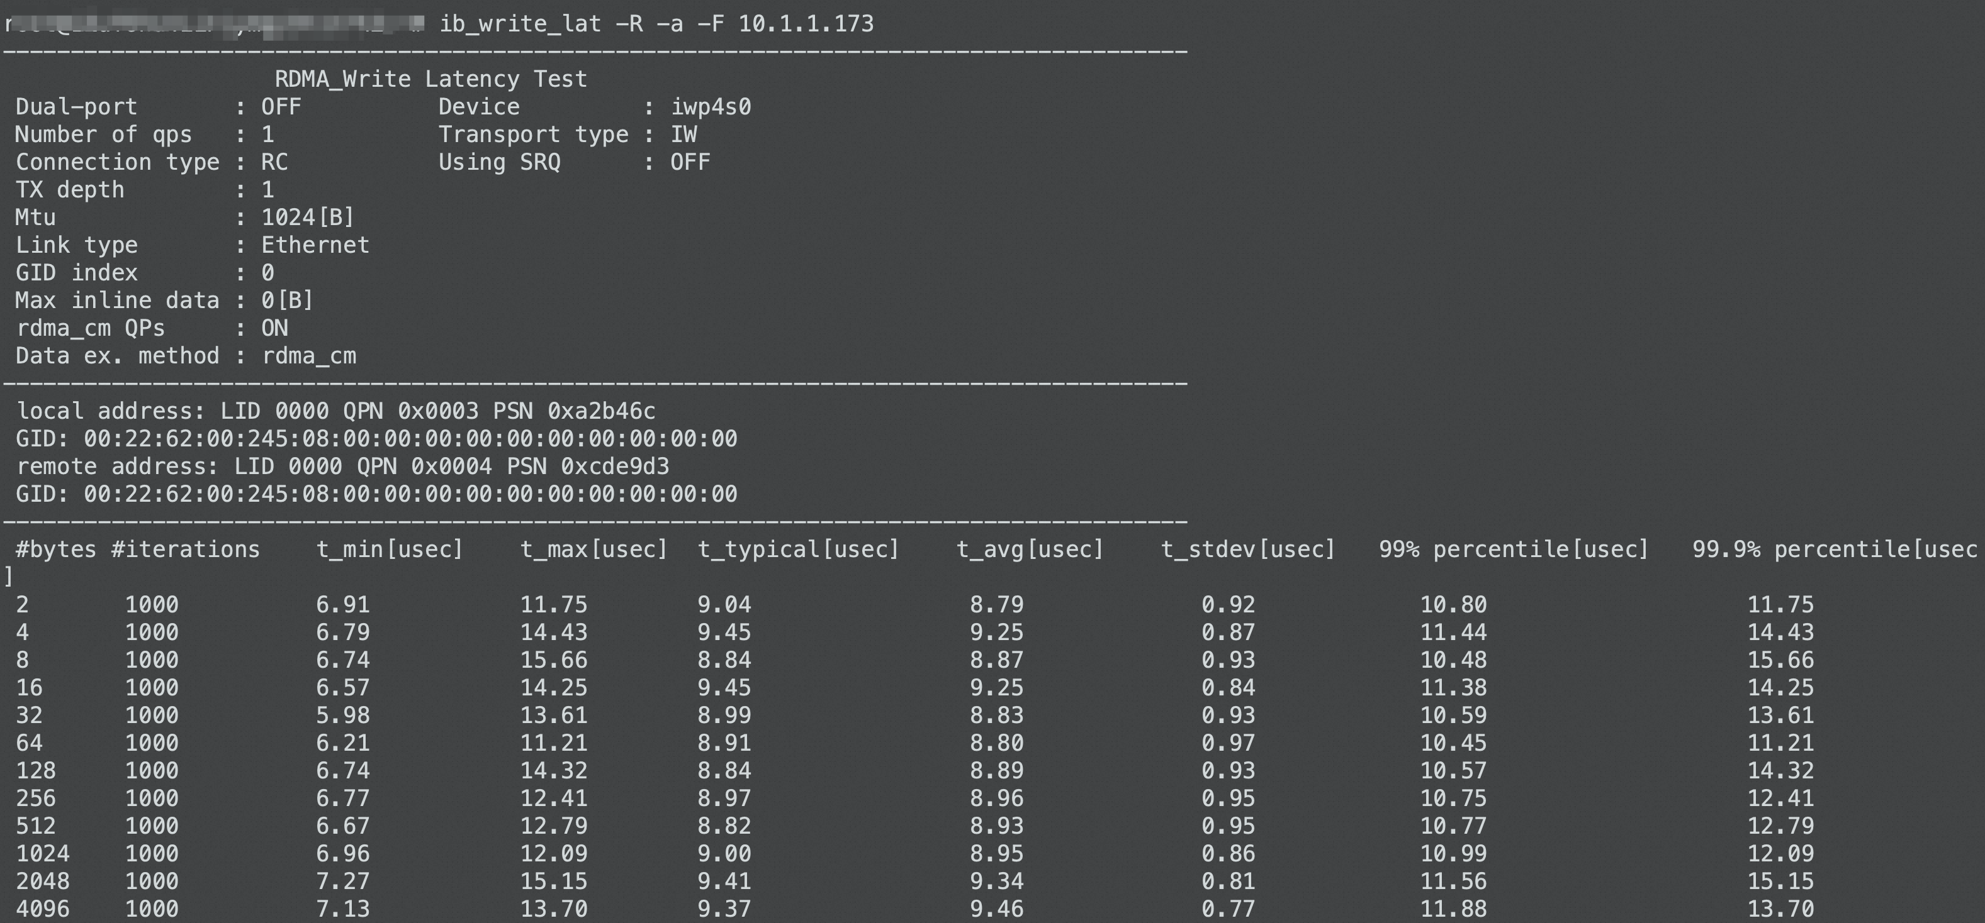Select t_max 11.75 in the 2-byte row
1985x923 pixels.
pos(554,605)
